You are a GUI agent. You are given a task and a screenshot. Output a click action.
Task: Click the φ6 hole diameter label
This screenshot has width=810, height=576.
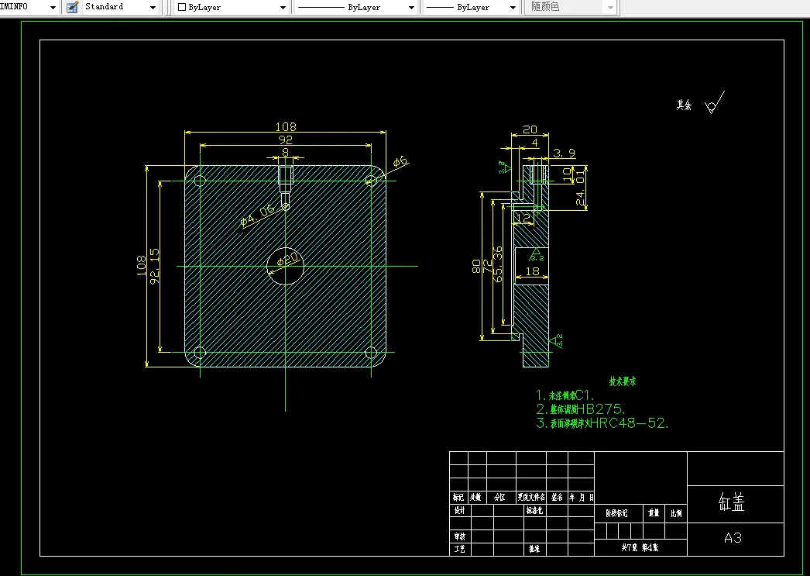point(401,162)
